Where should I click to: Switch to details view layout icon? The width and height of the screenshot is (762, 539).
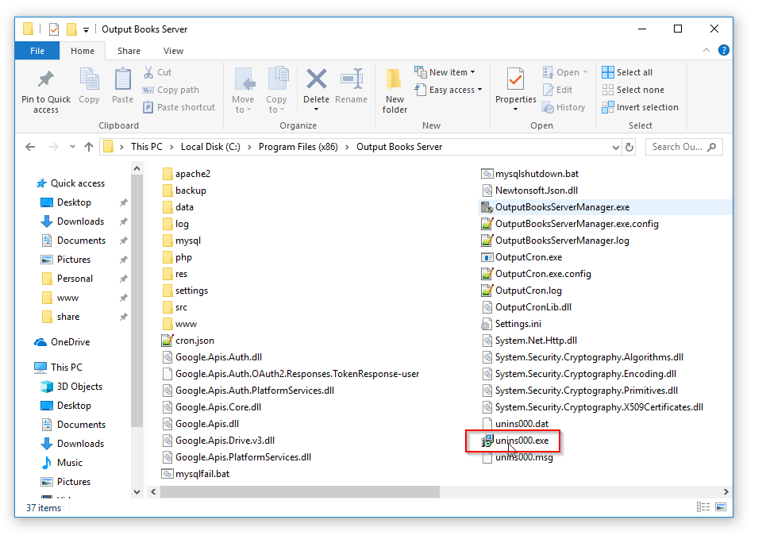pos(703,507)
